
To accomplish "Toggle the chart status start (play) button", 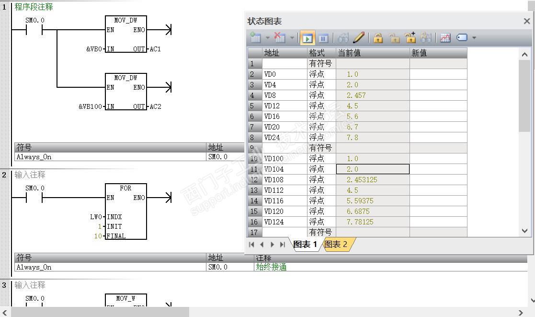I will coord(307,38).
